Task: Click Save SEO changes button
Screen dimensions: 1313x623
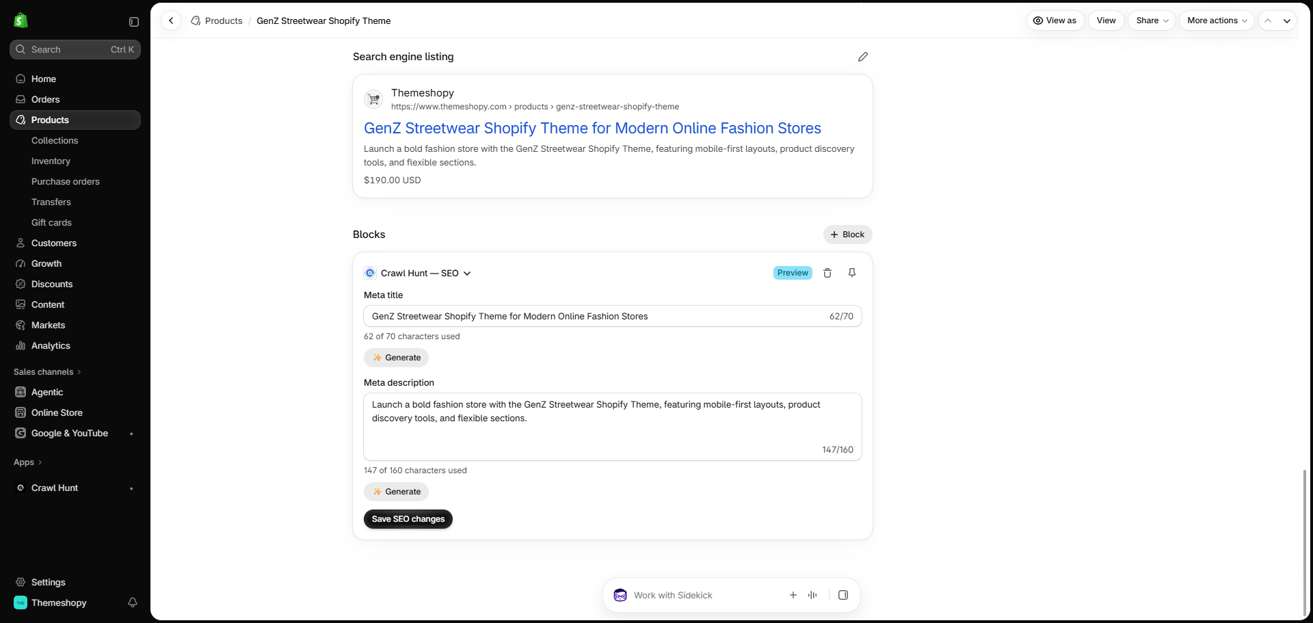Action: coord(408,519)
